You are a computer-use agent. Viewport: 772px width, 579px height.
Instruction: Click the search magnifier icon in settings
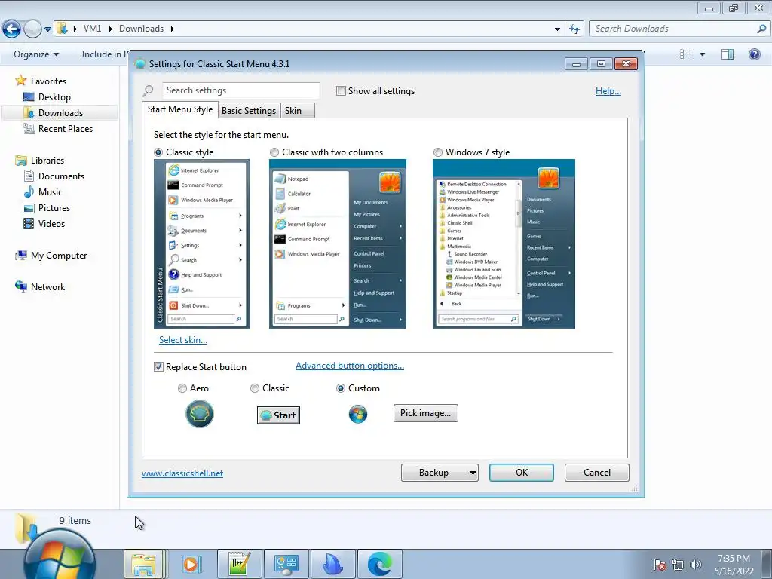[149, 91]
